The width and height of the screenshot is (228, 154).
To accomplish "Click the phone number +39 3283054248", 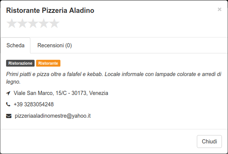I will coord(33,104).
